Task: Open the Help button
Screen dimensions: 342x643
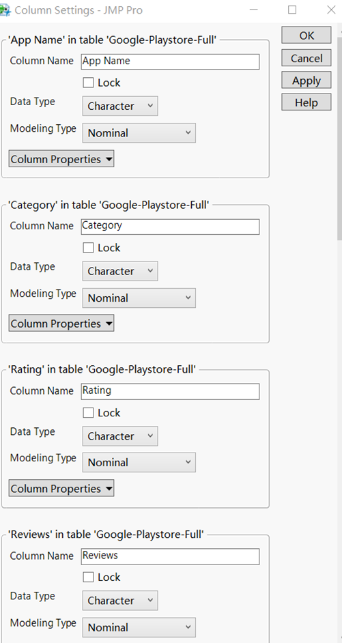Action: (x=307, y=102)
